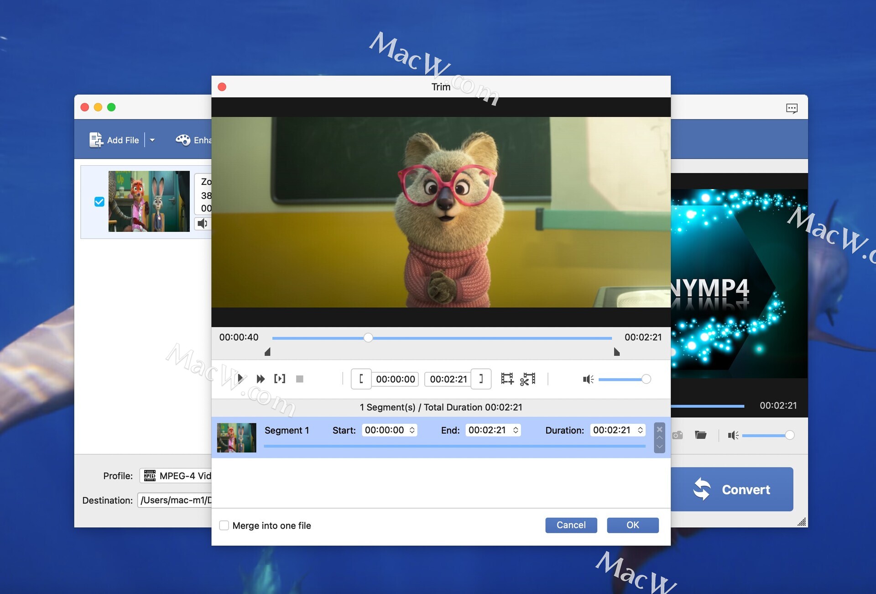
Task: Click the trim timeline right end marker
Action: [x=616, y=352]
